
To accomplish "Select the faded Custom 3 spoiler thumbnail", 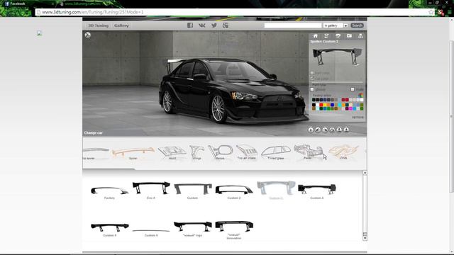I will point(276,190).
